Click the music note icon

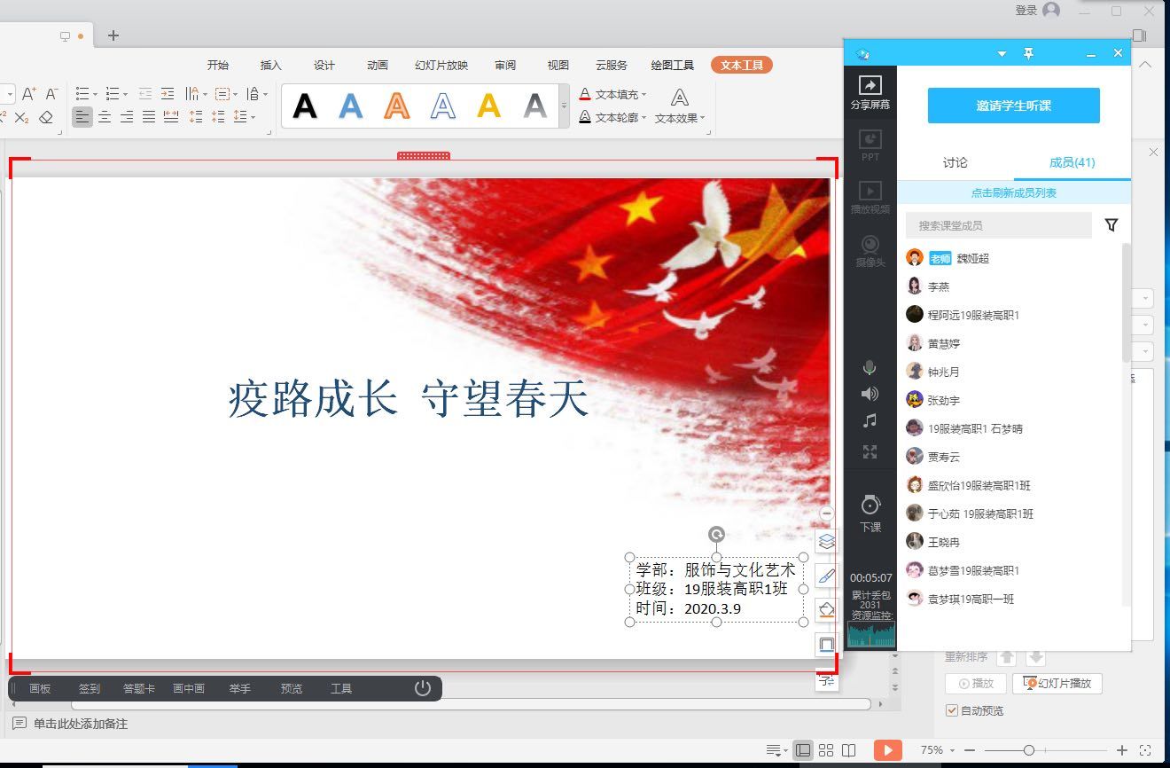pyautogui.click(x=870, y=421)
